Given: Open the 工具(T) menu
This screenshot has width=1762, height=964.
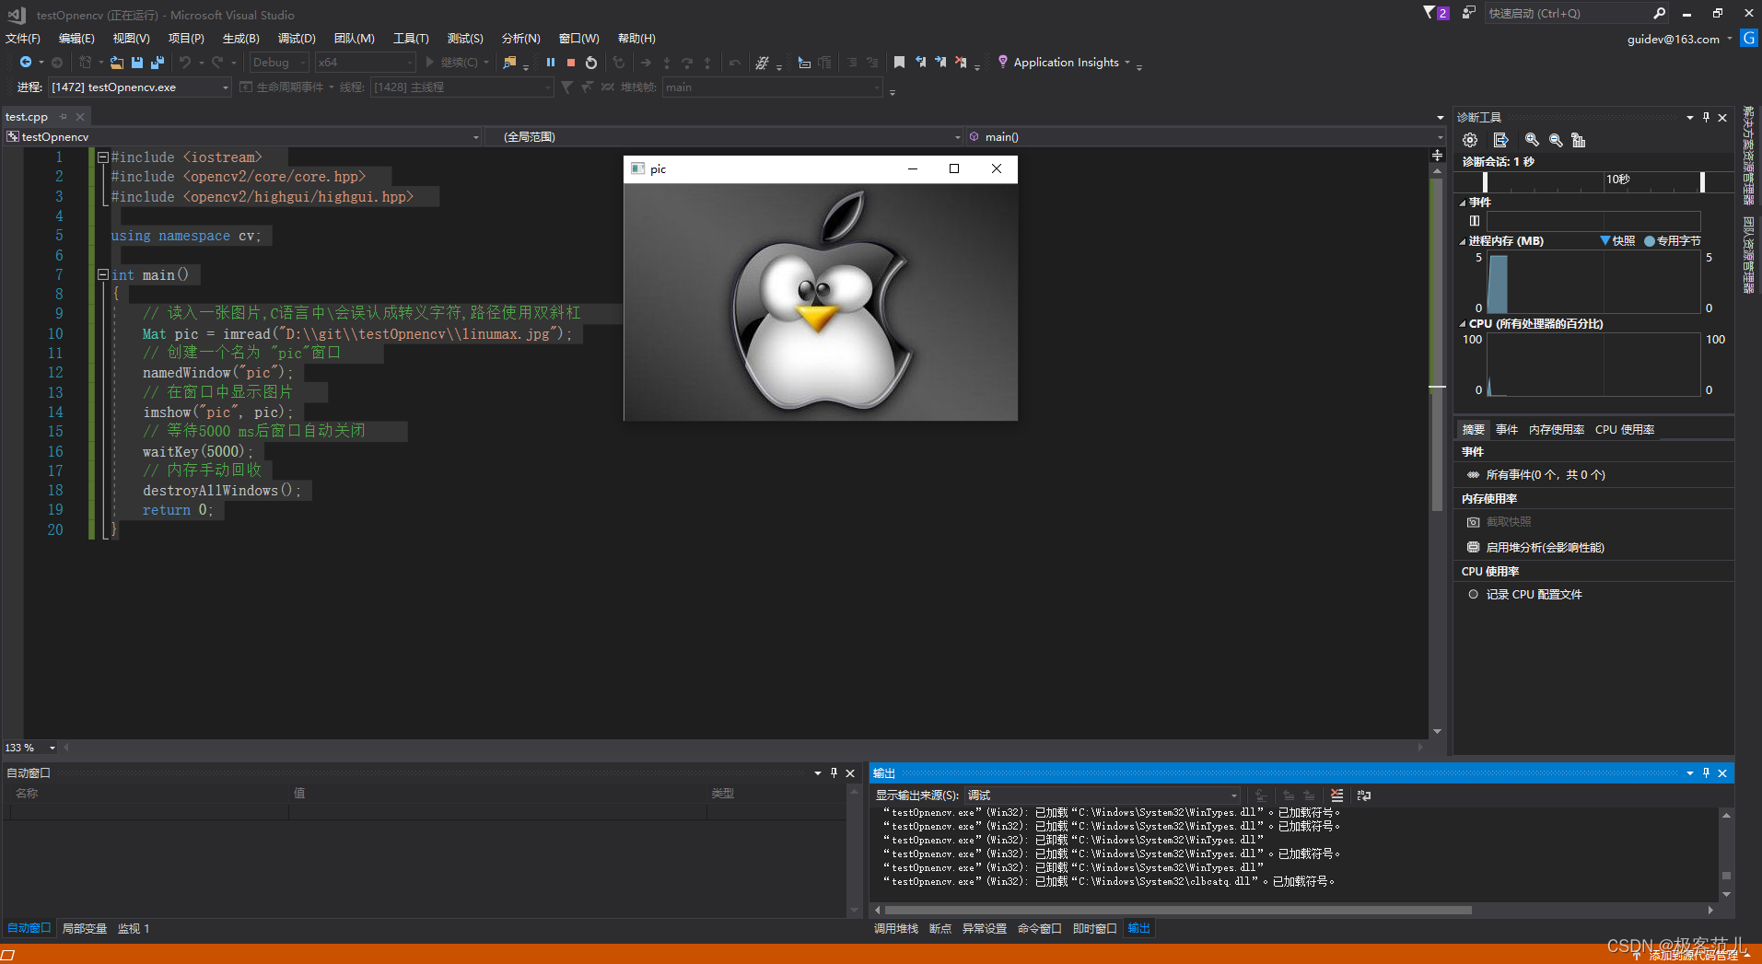Looking at the screenshot, I should 411,39.
